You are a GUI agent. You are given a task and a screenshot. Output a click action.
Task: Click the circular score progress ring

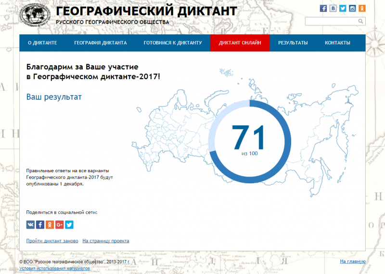(250, 141)
